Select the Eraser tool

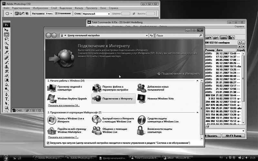(x=6, y=76)
